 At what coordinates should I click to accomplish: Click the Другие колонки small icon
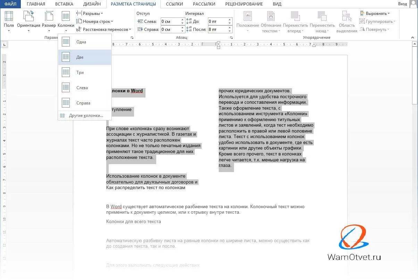tap(62, 116)
